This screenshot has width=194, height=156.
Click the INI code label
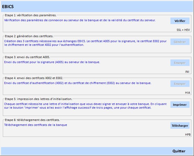(x=187, y=72)
